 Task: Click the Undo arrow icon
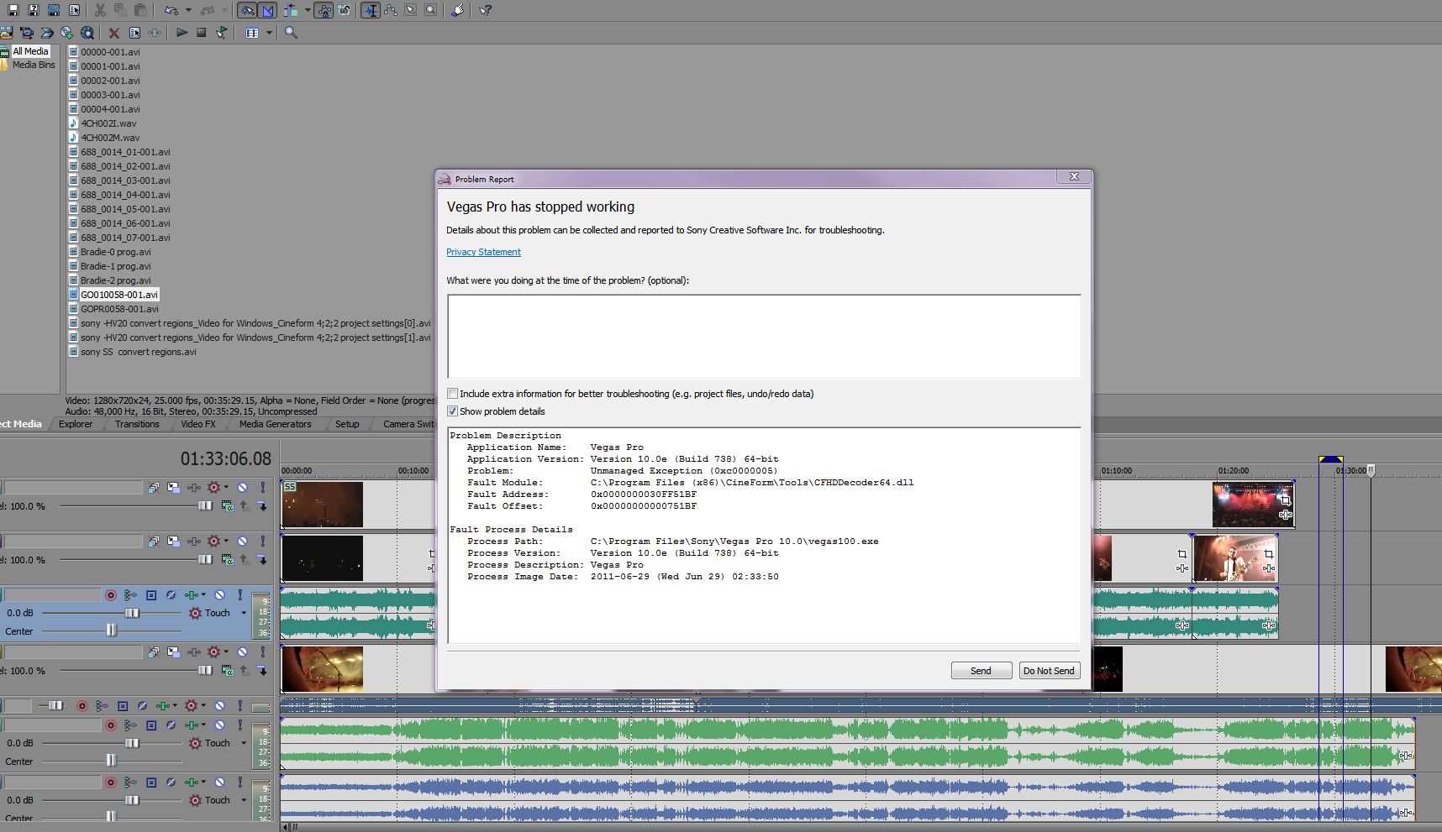tap(171, 10)
